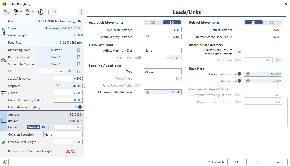
Task: Open Adjust Minimum Z of dropdown
Action: (x=163, y=50)
